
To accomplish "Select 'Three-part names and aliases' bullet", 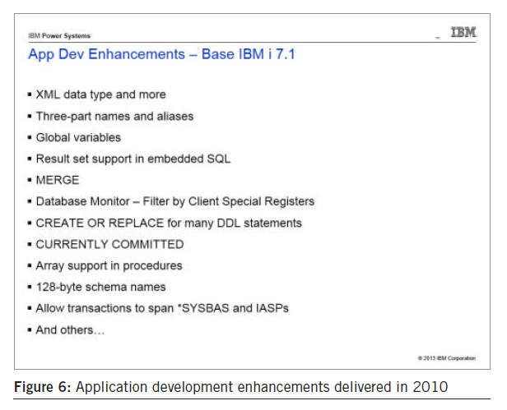I will click(114, 116).
